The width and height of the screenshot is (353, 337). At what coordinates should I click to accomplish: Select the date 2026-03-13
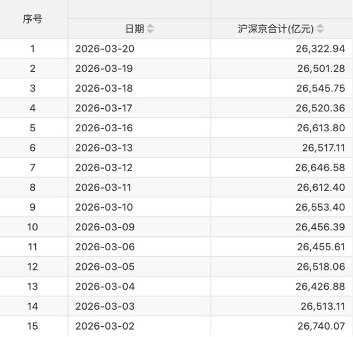104,148
